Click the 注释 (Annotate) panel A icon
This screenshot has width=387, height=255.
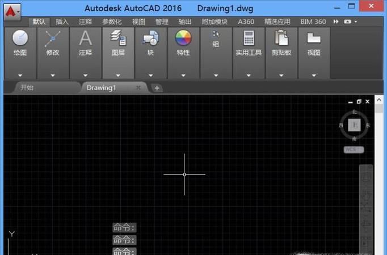coord(85,38)
